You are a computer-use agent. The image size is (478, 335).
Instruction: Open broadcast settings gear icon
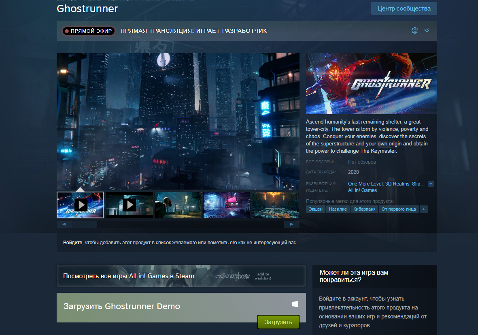tap(414, 30)
